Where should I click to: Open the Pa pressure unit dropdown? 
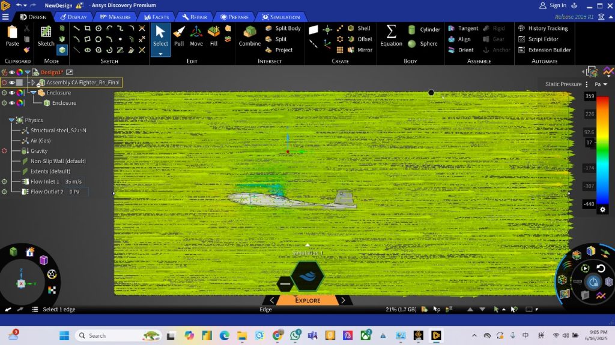point(601,84)
